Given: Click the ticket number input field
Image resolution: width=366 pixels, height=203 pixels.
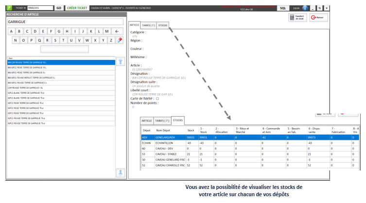Looking at the screenshot, I should point(39,8).
